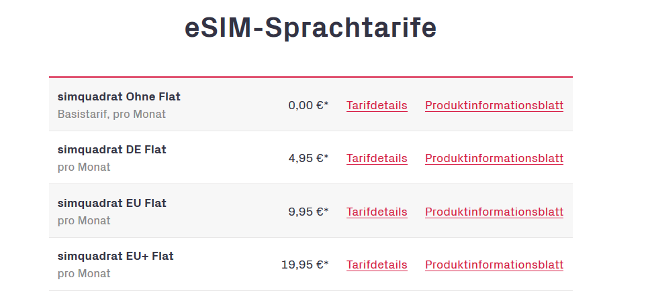Image resolution: width=646 pixels, height=298 pixels.
Task: Open Tarifdetails for simquadrat DE Flat
Action: point(377,158)
